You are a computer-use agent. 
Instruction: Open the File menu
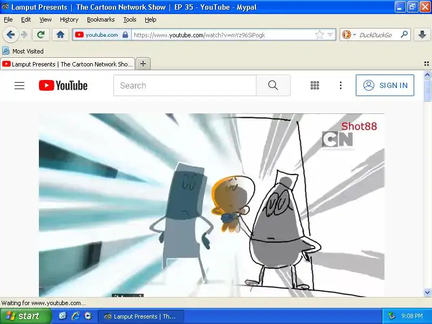tap(8, 19)
